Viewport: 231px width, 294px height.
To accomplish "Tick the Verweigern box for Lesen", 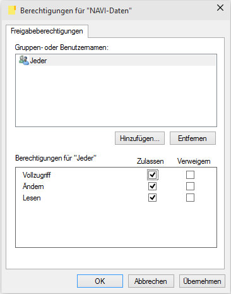I will tap(190, 198).
